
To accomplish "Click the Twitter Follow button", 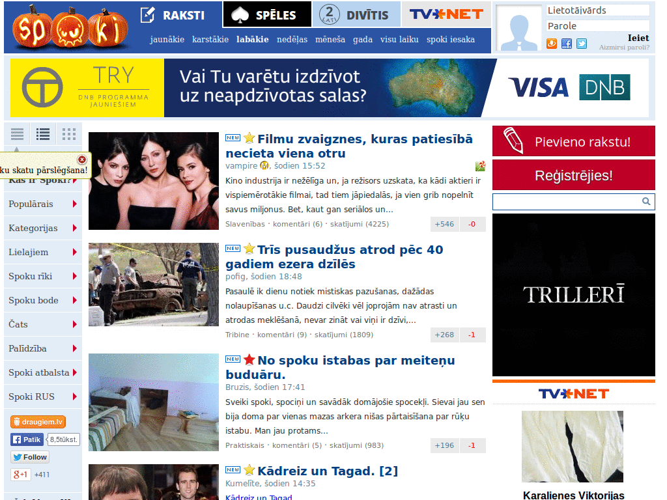I will pos(30,457).
